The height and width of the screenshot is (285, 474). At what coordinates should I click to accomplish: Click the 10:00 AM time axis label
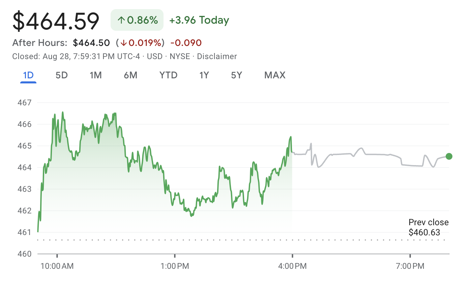57,266
